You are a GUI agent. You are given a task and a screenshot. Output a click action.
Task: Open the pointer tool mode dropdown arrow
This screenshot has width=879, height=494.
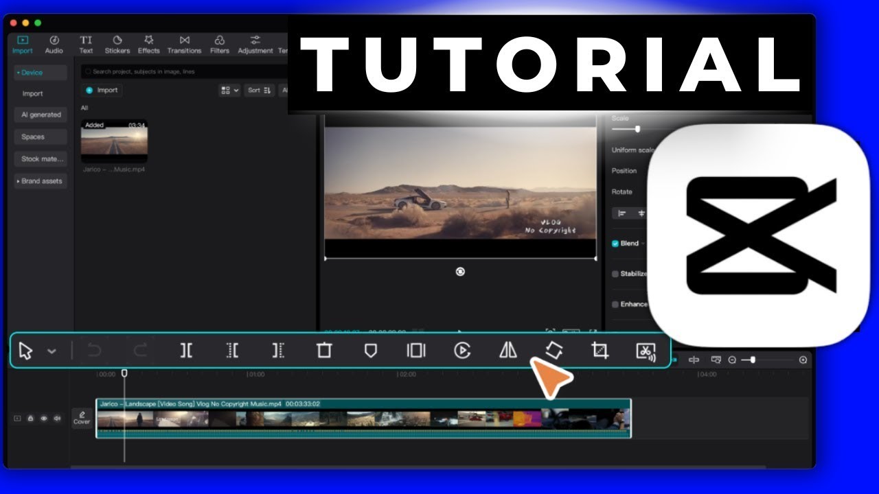click(52, 351)
